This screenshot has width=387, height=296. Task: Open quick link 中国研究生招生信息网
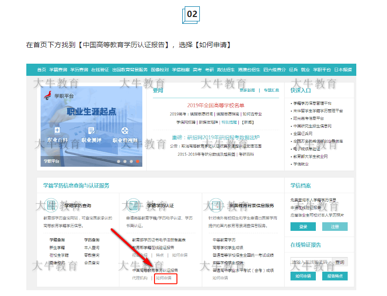click(x=312, y=126)
